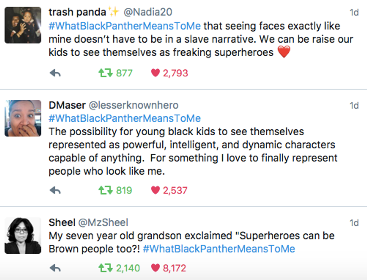Screen dimensions: 367x280
Task: Like Sheel's tweet with 8,172 likes
Action: (x=155, y=268)
